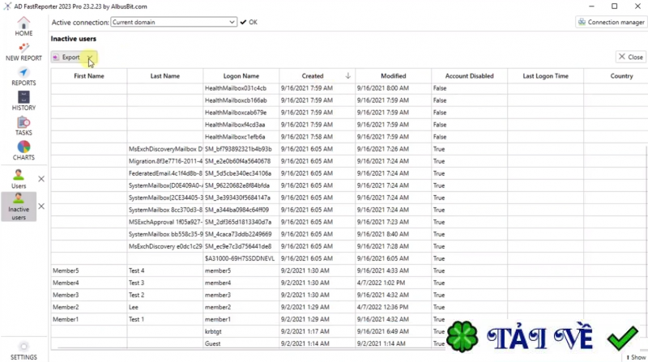The width and height of the screenshot is (648, 362).
Task: Expand the Export dropdown arrow
Action: [90, 57]
